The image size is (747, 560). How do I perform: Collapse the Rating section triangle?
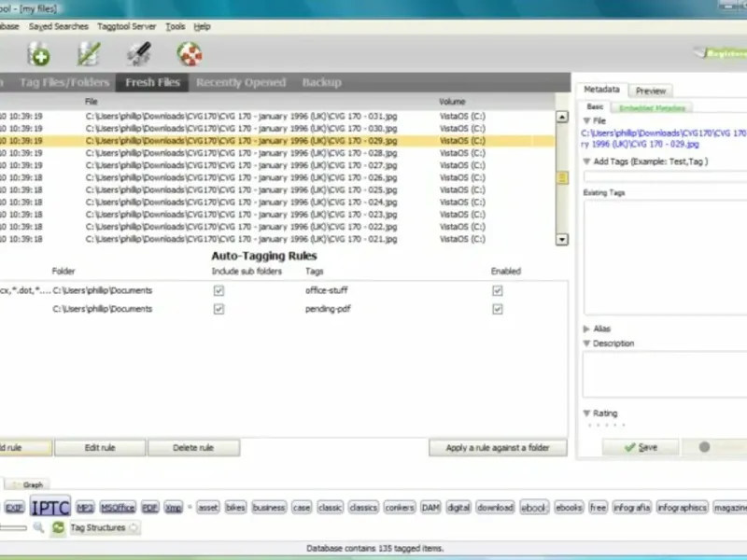pos(587,413)
